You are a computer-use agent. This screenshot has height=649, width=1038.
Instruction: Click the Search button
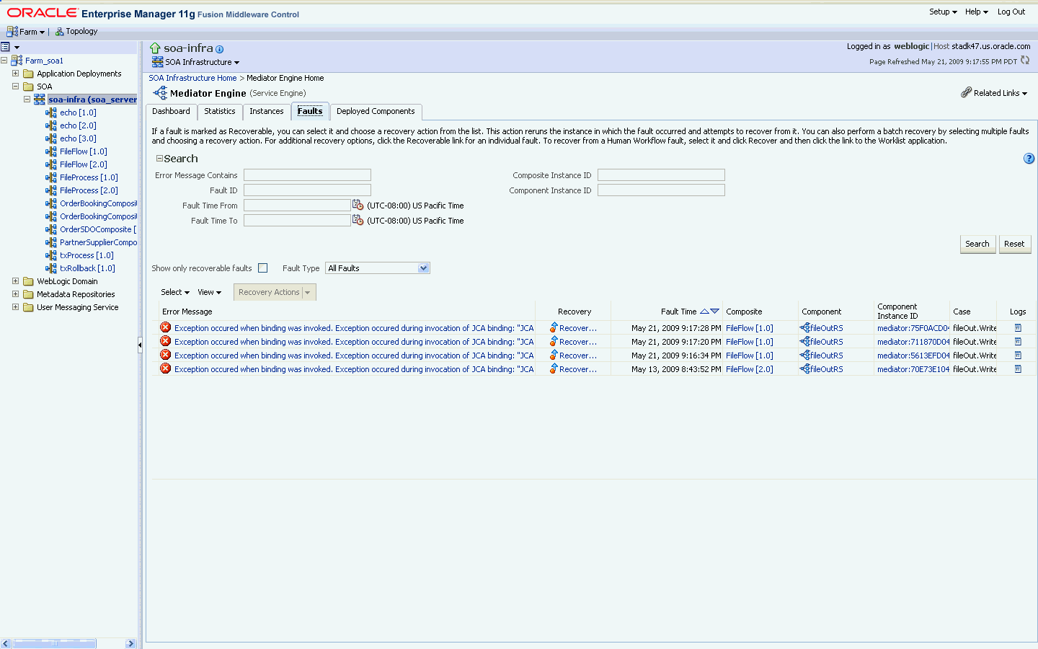click(x=977, y=244)
